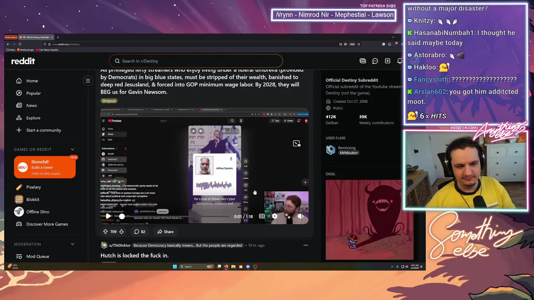
Task: Toggle closed captions on the video
Action: (262, 216)
